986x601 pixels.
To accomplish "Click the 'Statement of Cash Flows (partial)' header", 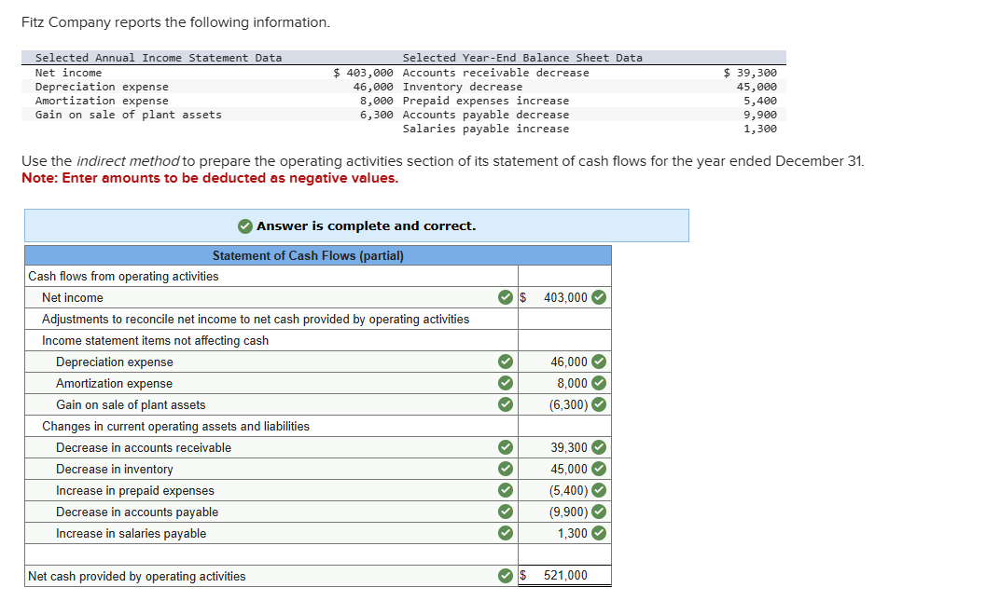I will [x=308, y=255].
